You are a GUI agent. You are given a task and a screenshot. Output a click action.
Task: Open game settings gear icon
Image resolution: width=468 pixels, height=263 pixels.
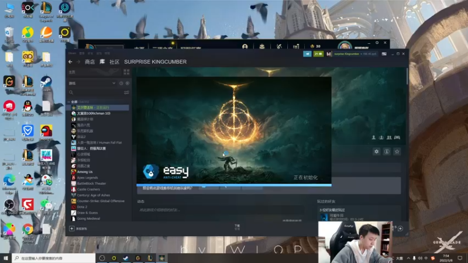(x=377, y=151)
